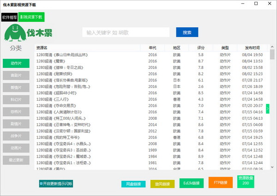Click the 旋风链接 button
Viewport: 277px width, 196px height.
tap(163, 184)
